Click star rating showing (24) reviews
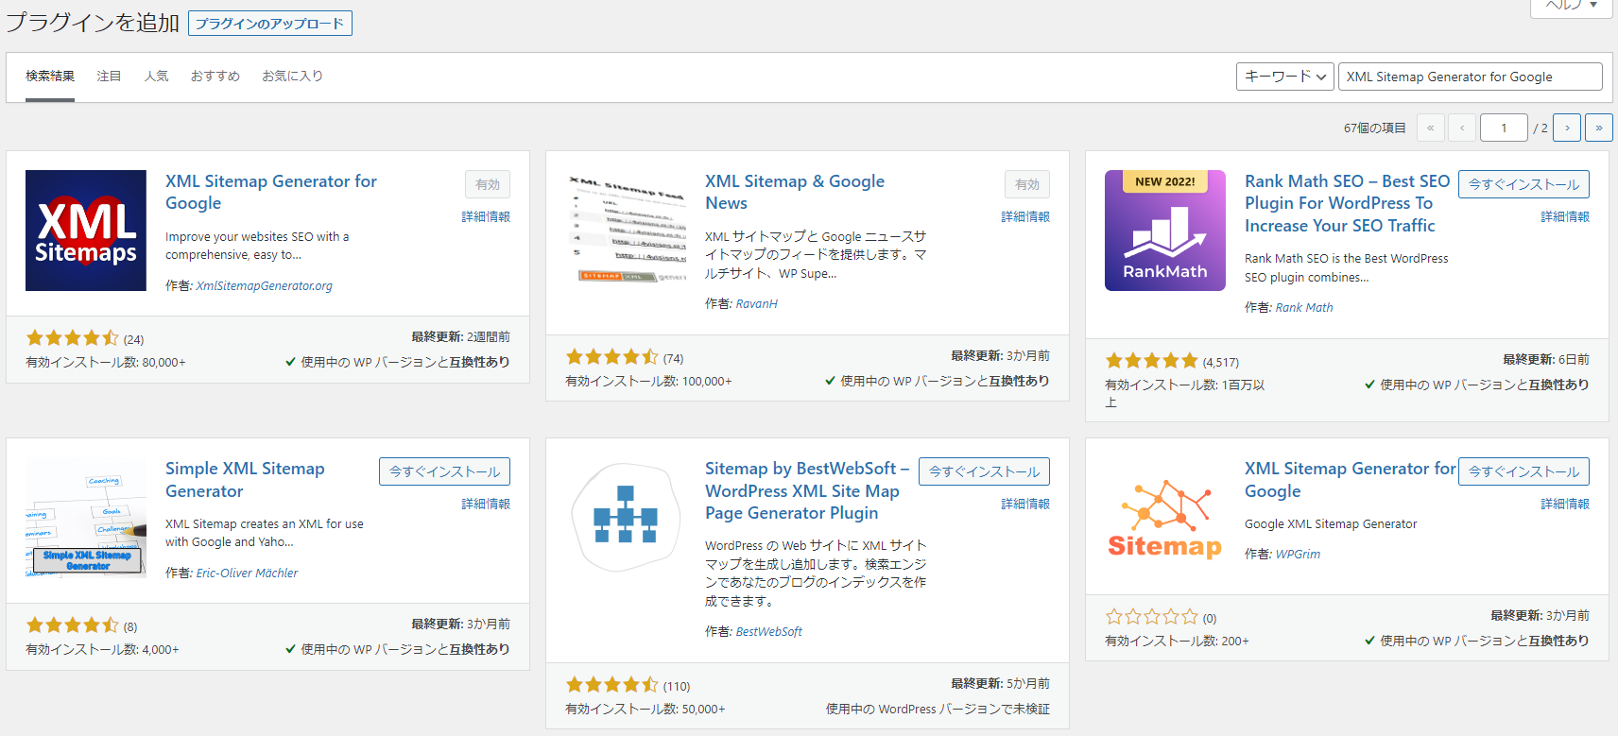The height and width of the screenshot is (736, 1618). (x=72, y=338)
